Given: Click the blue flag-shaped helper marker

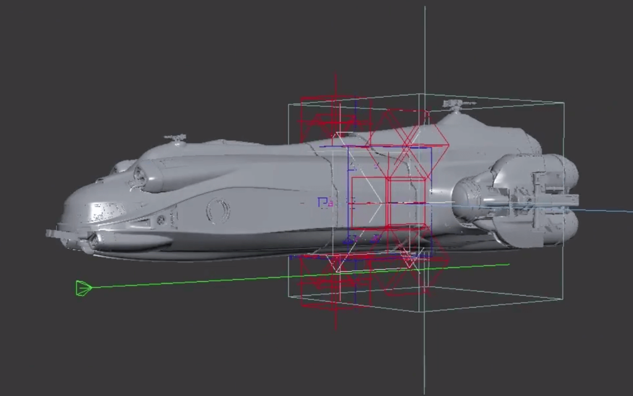Looking at the screenshot, I should coord(323,202).
